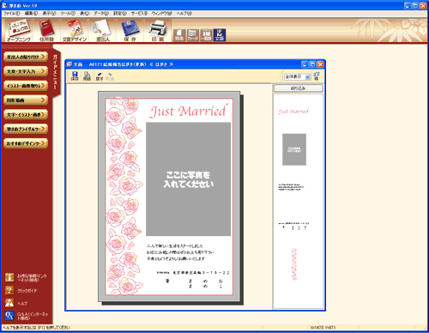
Task: Click the sender names below the address
Action: (x=194, y=283)
